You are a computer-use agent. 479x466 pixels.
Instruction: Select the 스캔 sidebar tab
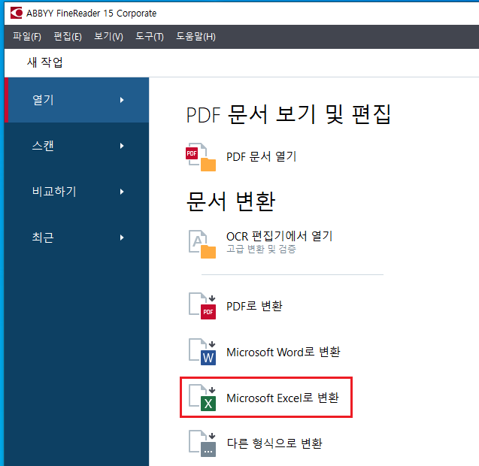[x=77, y=146]
